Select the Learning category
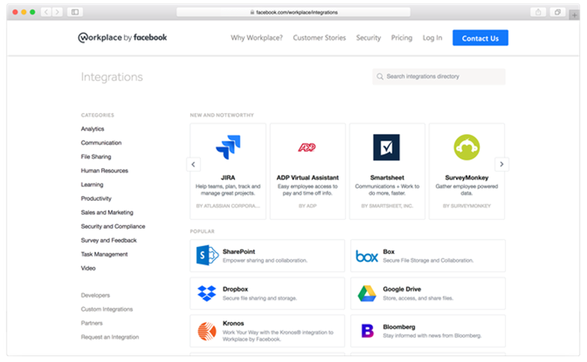587x362 pixels. coord(92,184)
